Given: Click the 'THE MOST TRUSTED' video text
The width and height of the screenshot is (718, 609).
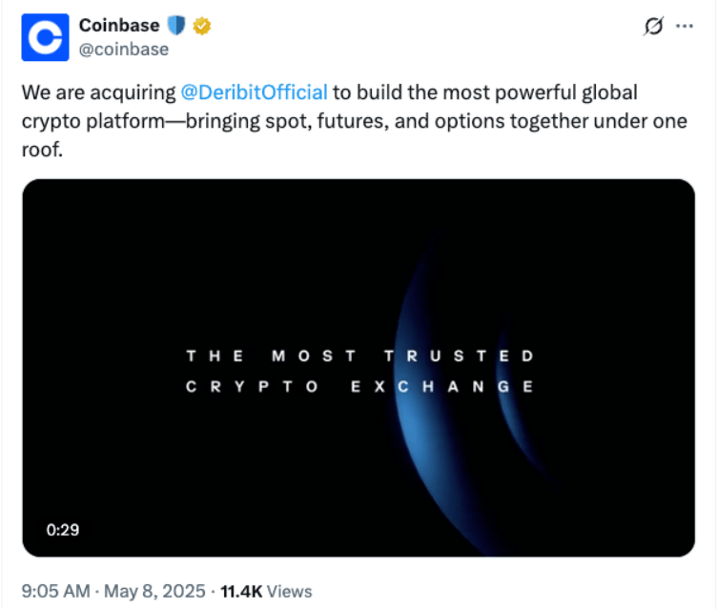Looking at the screenshot, I should tap(359, 356).
